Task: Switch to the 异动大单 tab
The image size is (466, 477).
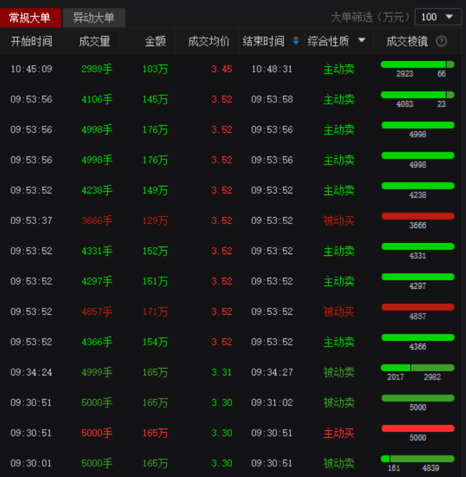Action: click(x=94, y=18)
